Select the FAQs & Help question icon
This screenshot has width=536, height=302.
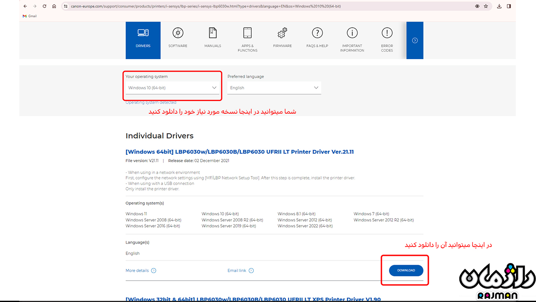click(x=317, y=33)
